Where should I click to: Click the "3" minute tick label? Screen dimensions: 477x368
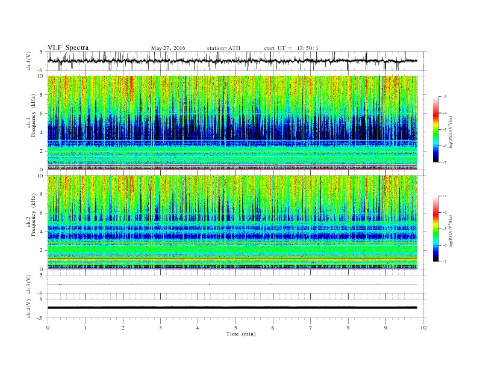click(160, 328)
